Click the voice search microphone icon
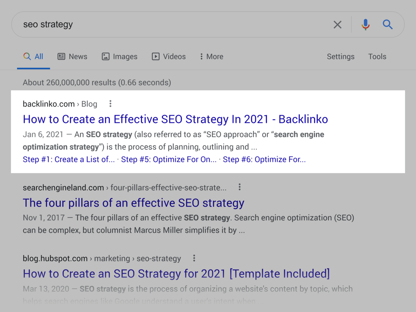 [x=365, y=24]
